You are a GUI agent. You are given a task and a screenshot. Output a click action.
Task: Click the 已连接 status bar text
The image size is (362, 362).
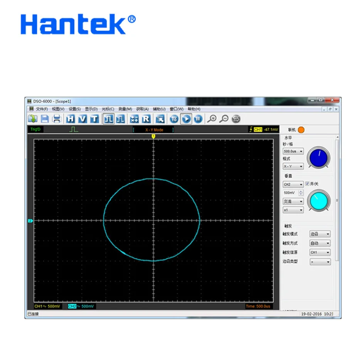tap(33, 314)
